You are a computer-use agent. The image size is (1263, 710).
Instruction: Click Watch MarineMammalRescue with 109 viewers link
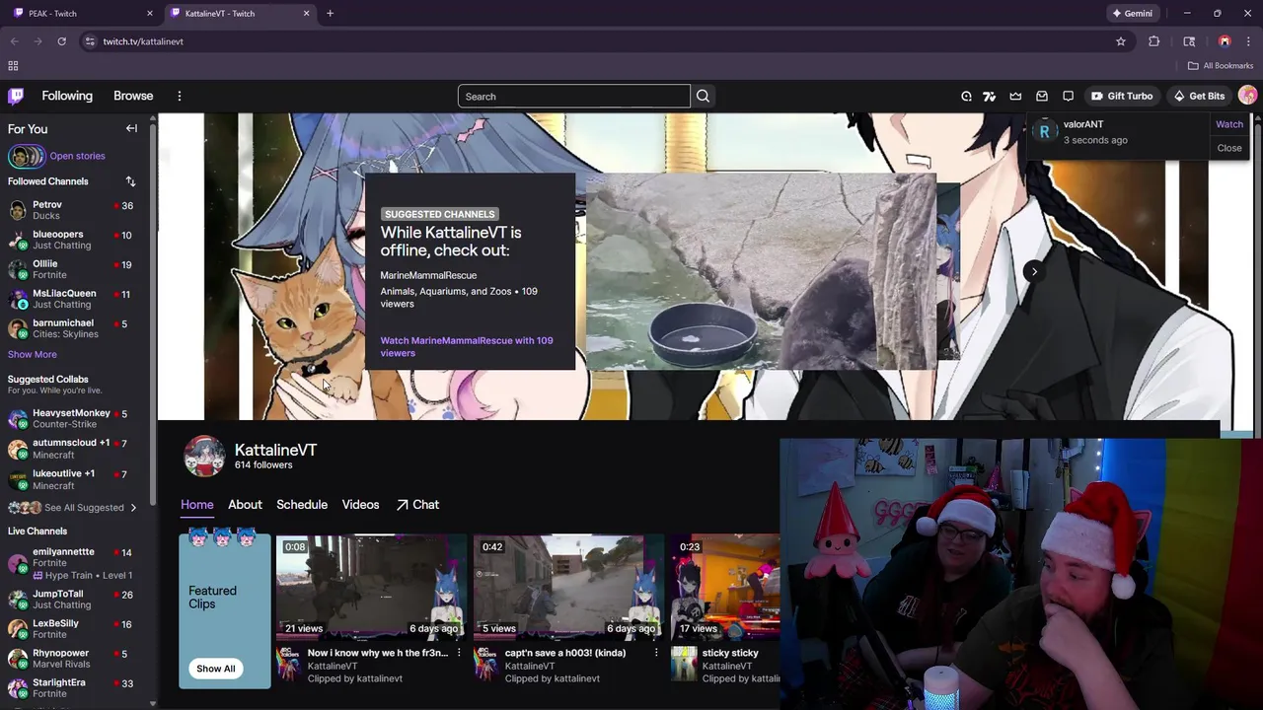click(467, 346)
